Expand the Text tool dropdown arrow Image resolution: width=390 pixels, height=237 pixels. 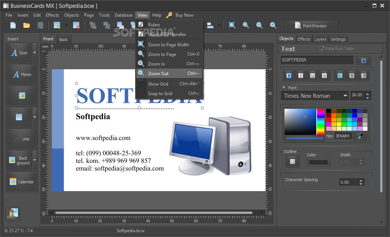[34, 53]
